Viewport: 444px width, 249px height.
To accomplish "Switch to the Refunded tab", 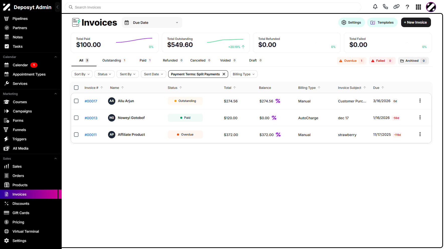I will pyautogui.click(x=173, y=60).
